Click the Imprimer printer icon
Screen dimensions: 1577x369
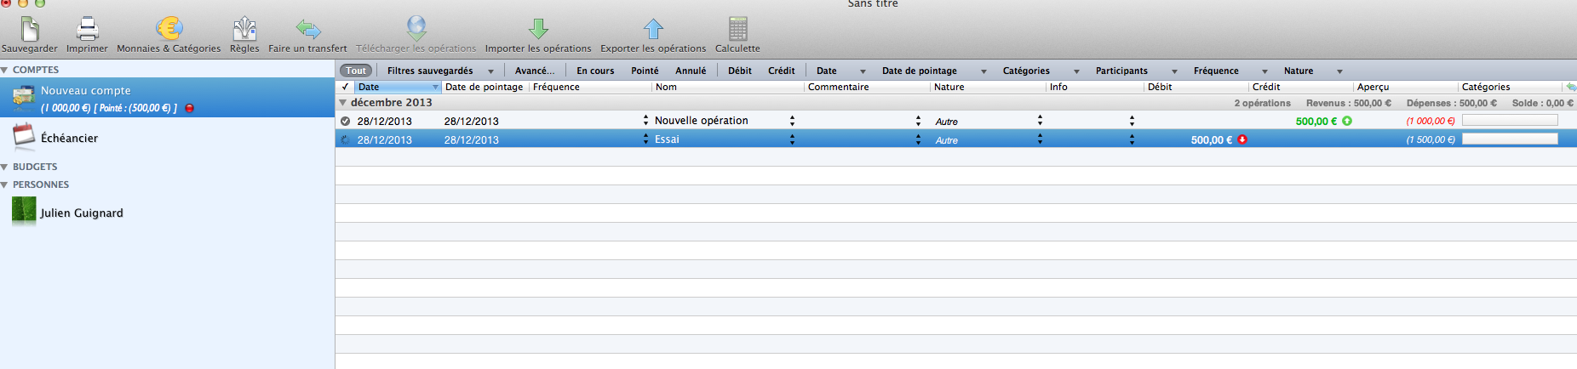point(87,29)
